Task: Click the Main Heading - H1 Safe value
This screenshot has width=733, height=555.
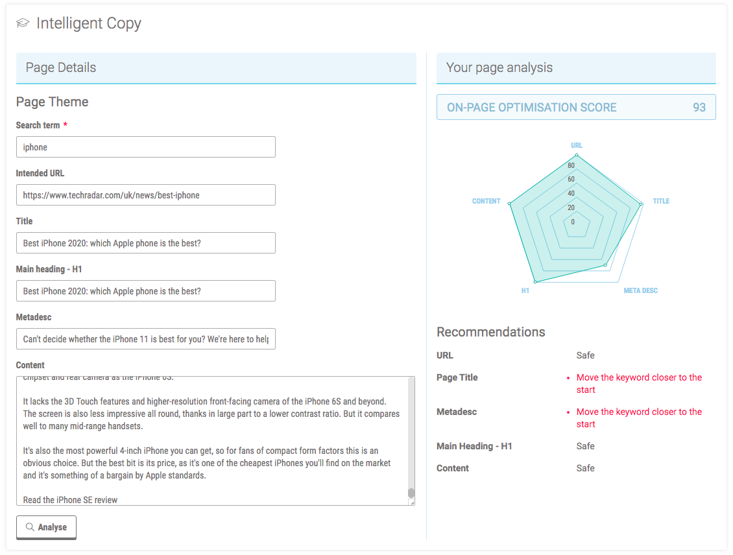Action: (x=585, y=446)
